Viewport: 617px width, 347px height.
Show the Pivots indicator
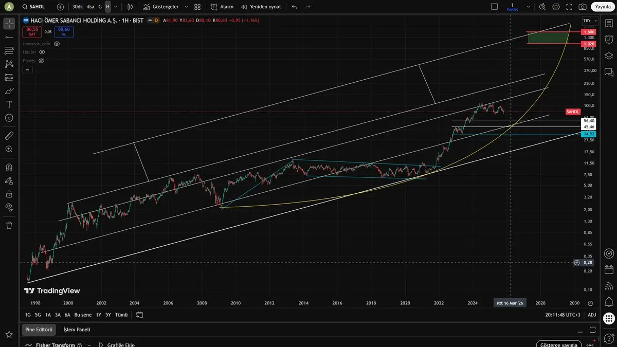click(x=41, y=61)
